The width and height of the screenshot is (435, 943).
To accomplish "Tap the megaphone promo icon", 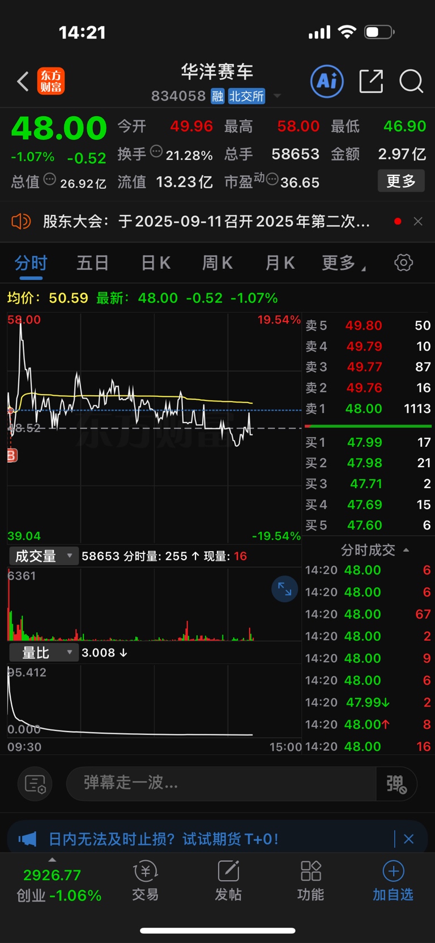I will 27,839.
